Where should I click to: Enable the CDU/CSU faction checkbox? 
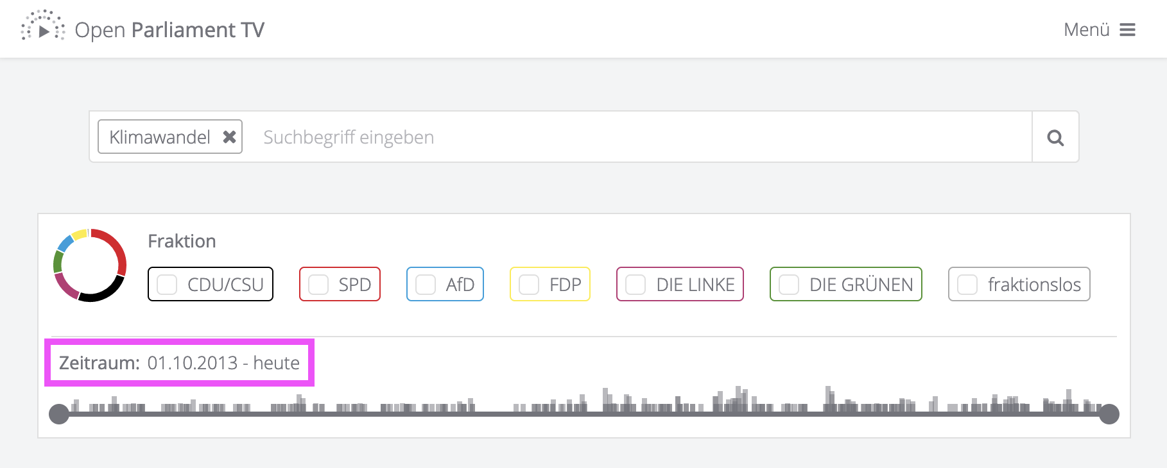pos(167,285)
